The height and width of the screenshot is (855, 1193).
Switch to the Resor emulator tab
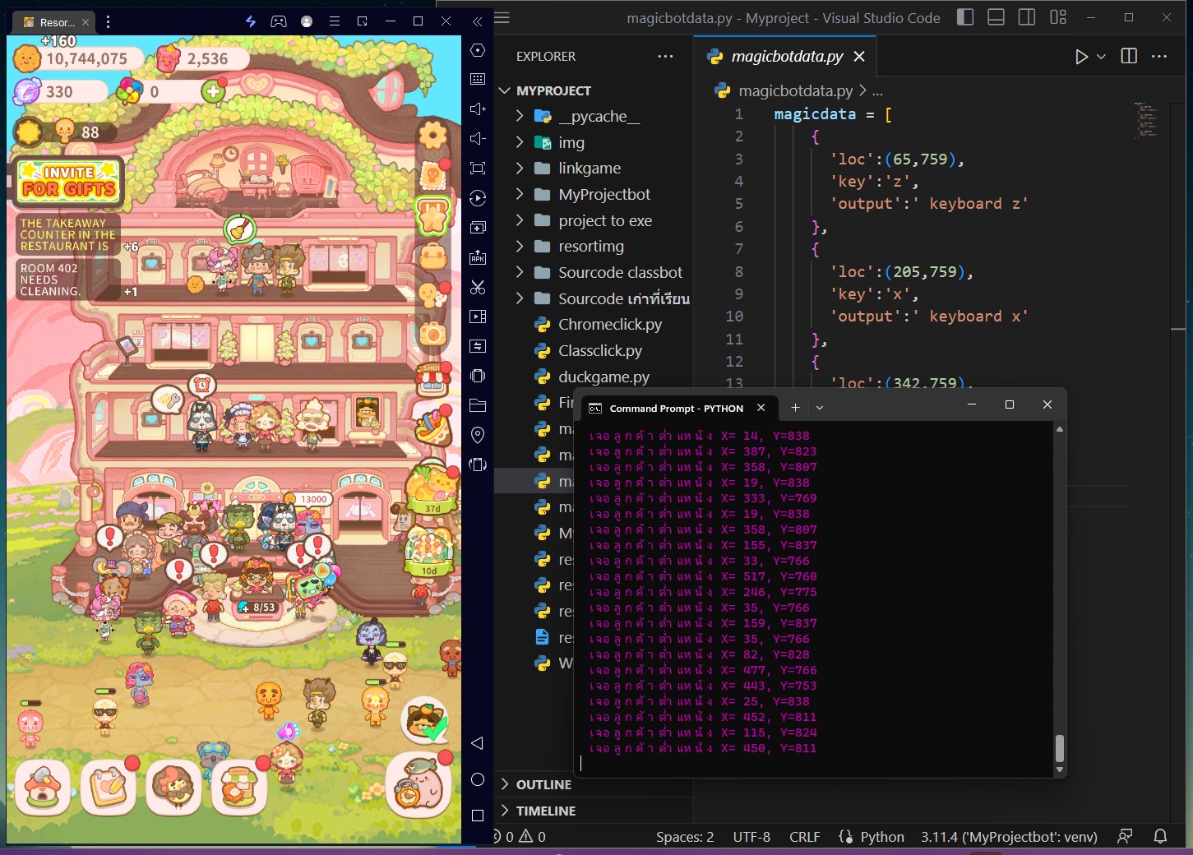click(x=56, y=22)
